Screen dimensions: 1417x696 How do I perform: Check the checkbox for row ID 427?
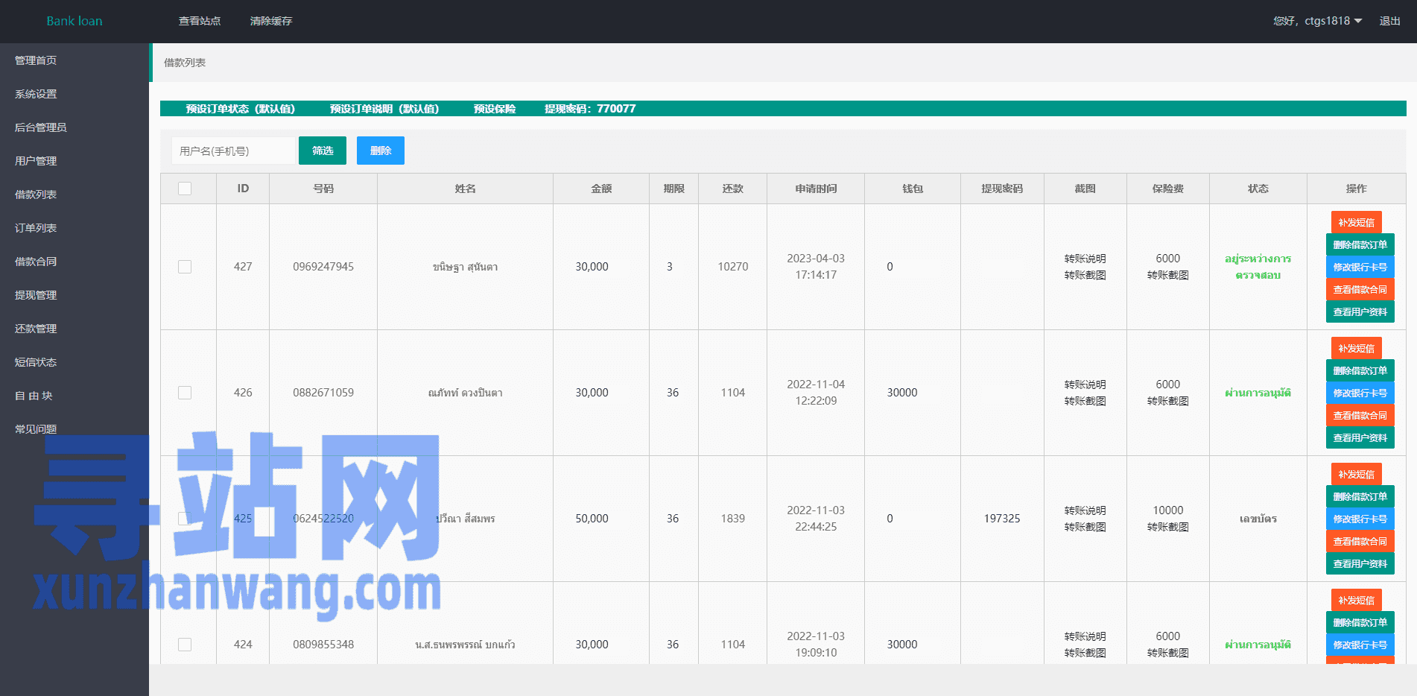pyautogui.click(x=185, y=267)
